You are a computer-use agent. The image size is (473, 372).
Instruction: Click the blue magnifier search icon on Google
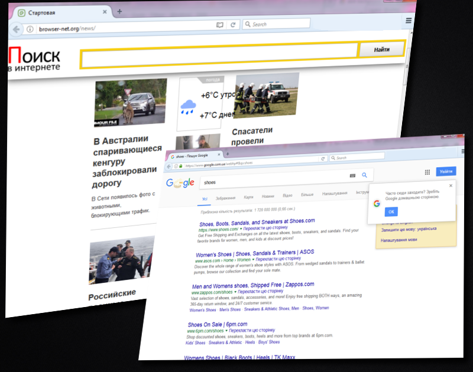[364, 175]
